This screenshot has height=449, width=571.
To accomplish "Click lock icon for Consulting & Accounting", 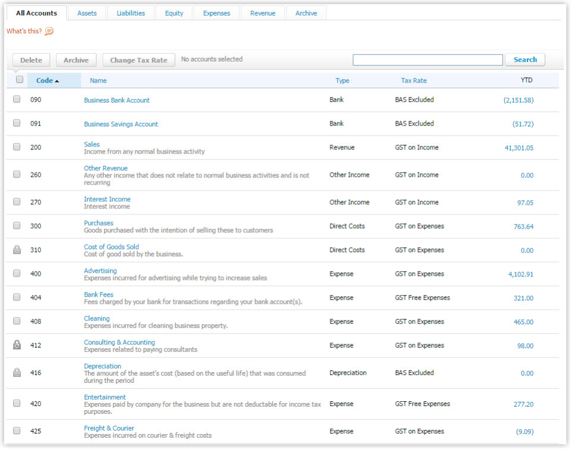I will (17, 345).
